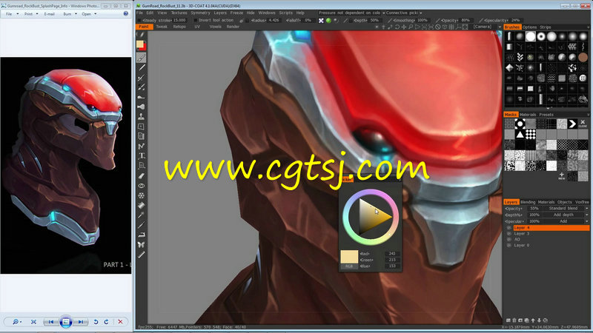Select the butterfly symmetry copy tool
Screen dimensions: 593x333
pyautogui.click(x=141, y=245)
